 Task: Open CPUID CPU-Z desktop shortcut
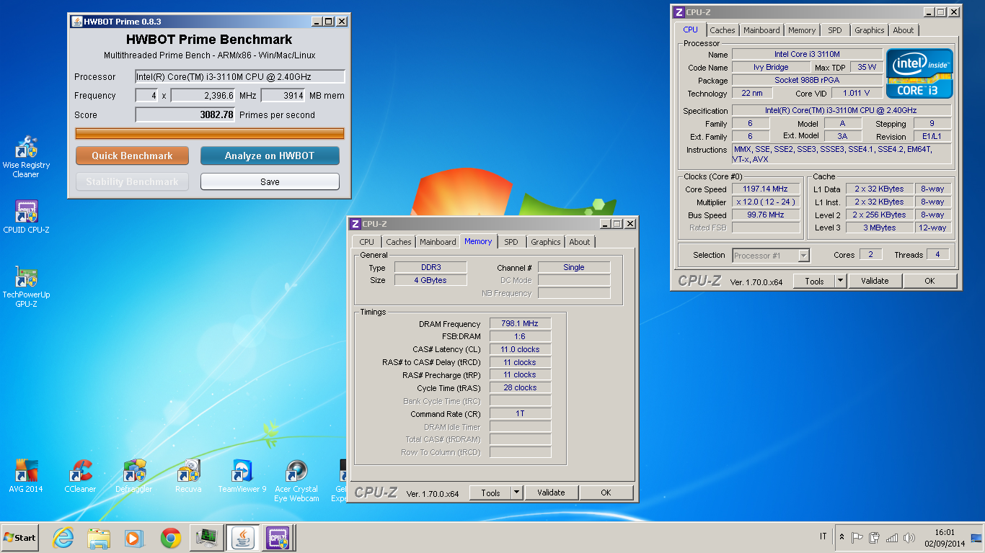[26, 217]
